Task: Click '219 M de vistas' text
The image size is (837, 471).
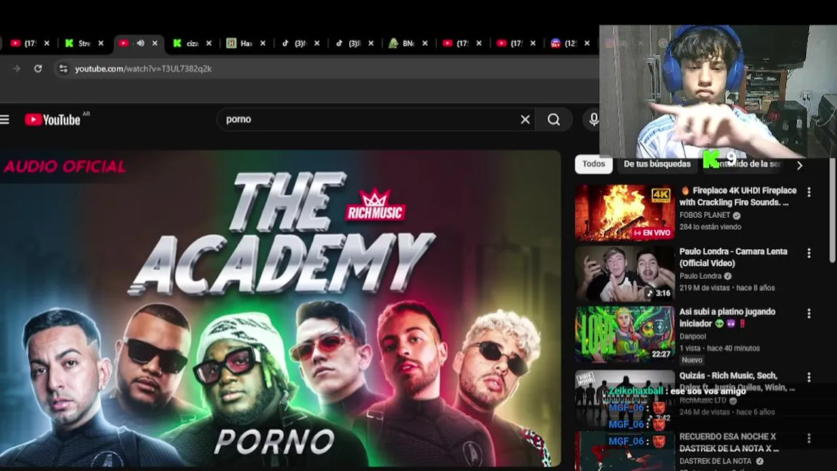Action: [704, 288]
